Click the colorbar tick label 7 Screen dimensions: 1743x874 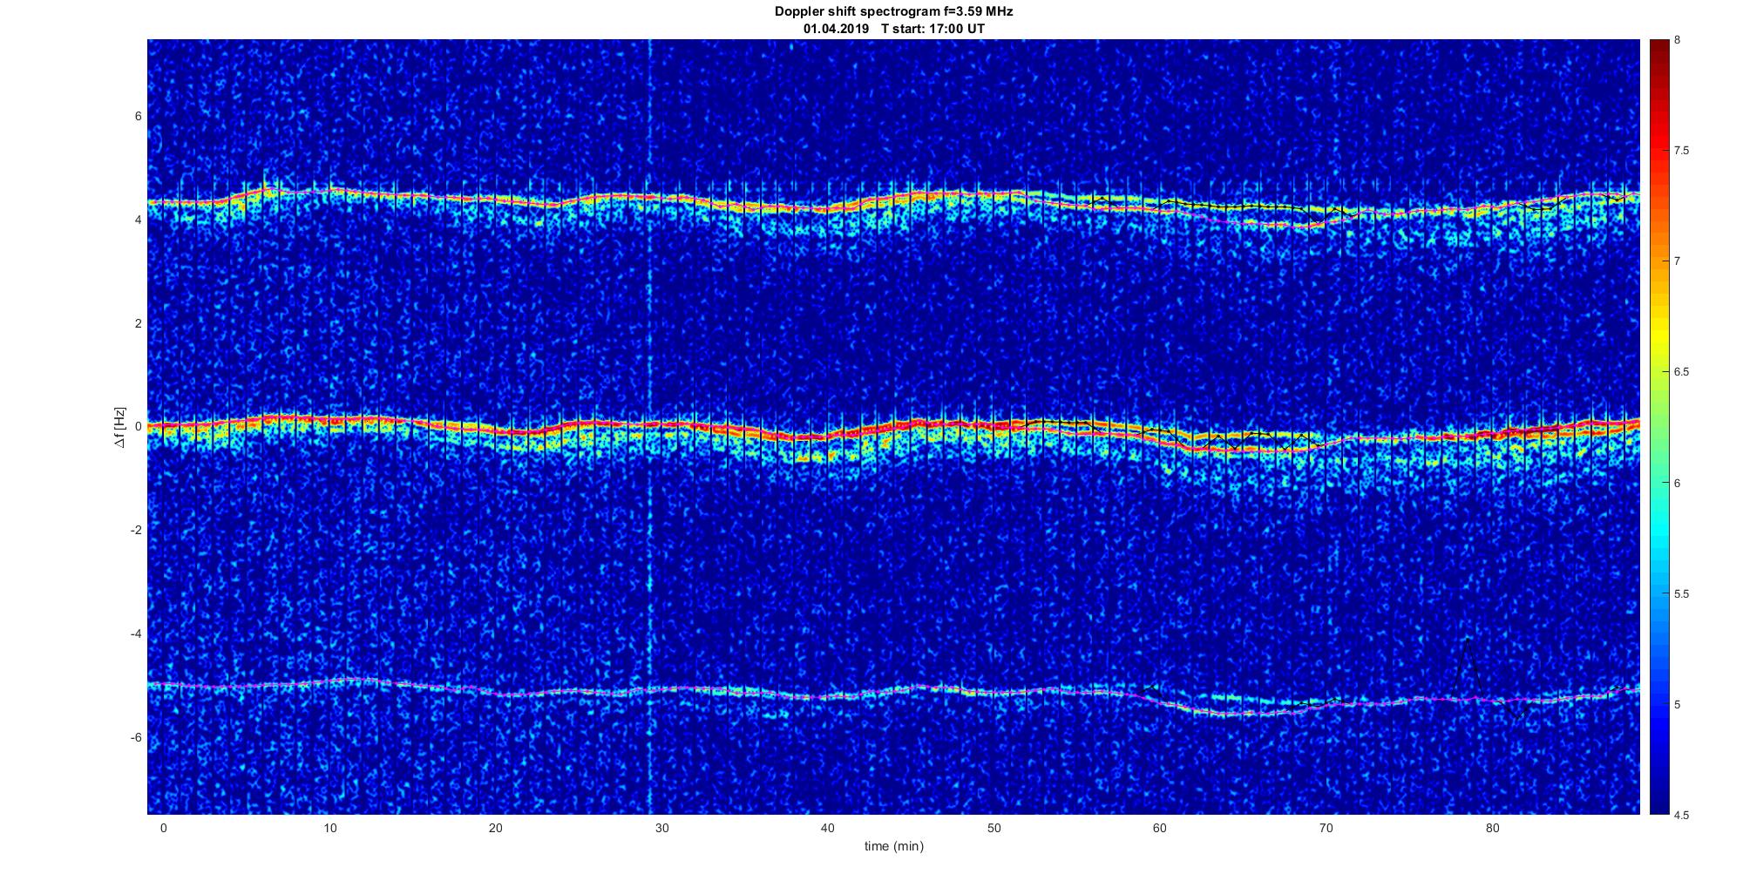coord(1678,261)
